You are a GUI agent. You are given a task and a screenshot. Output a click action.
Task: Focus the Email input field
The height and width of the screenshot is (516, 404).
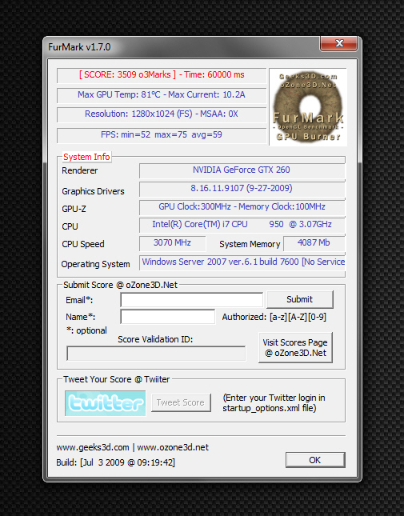coord(191,300)
